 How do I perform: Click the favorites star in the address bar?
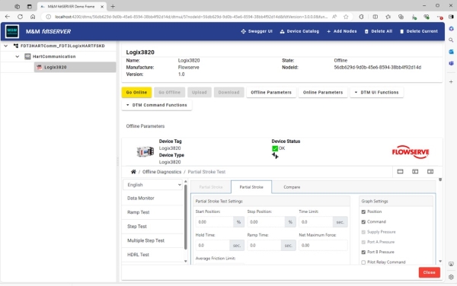pos(346,17)
